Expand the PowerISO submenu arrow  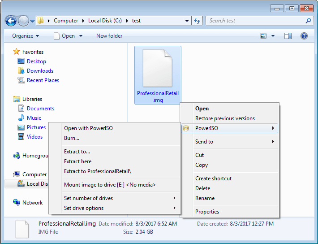point(273,128)
